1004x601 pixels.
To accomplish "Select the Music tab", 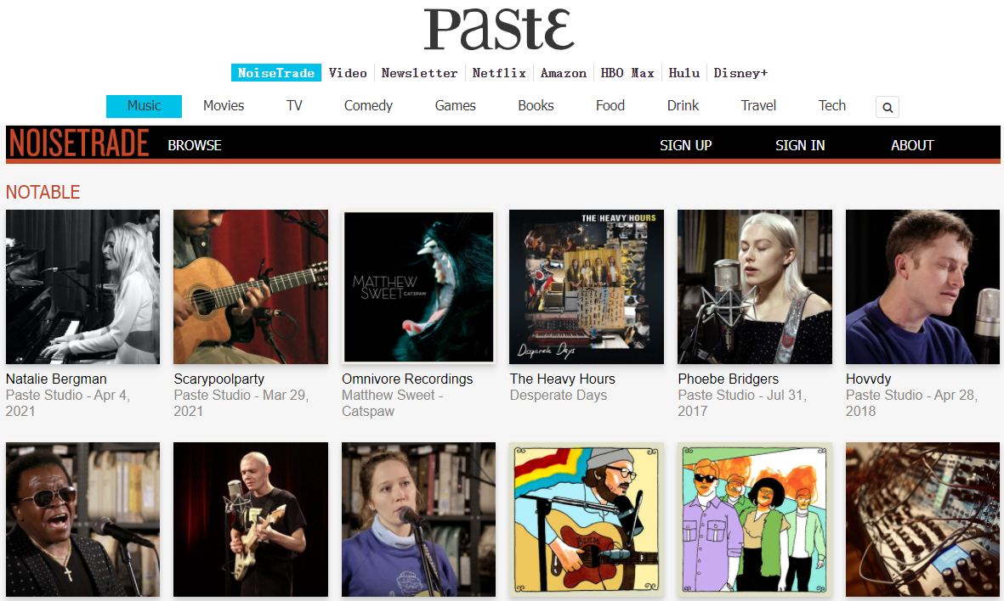I will [144, 106].
